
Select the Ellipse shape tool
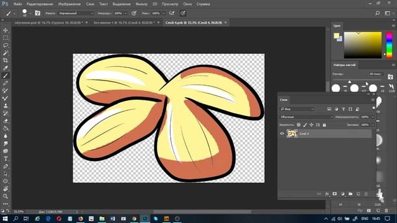[6, 181]
